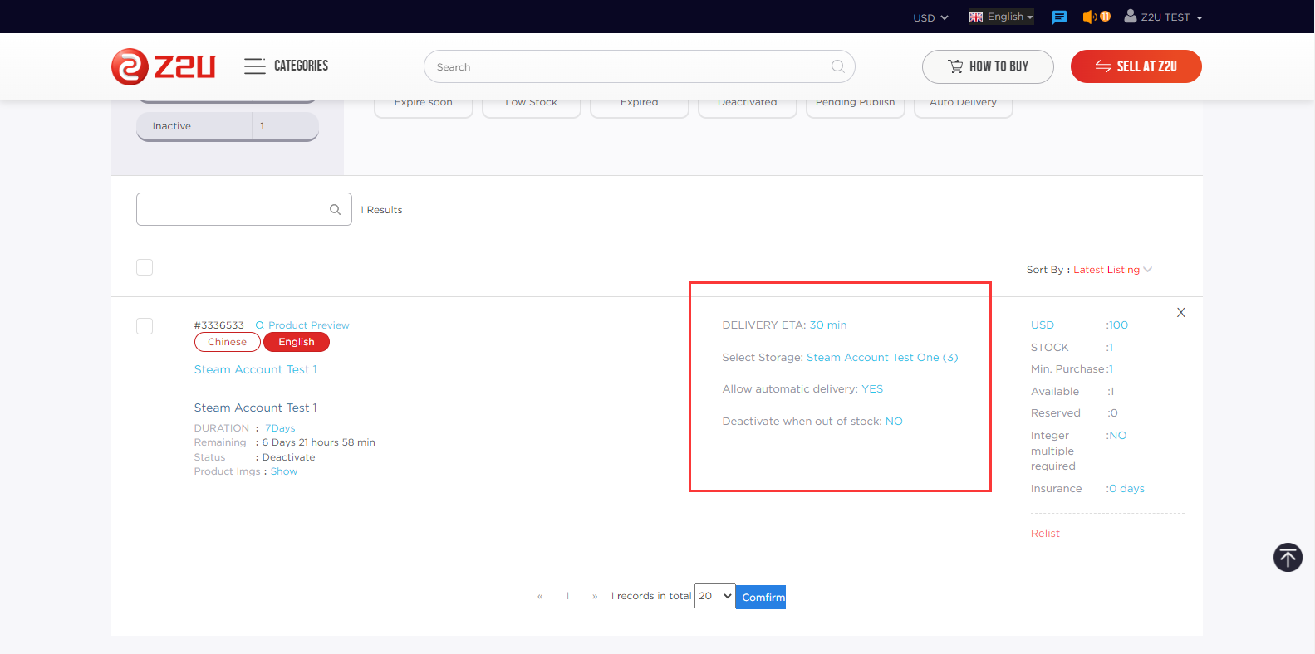Viewport: 1315px width, 654px height.
Task: Select the Chinese language tab
Action: tap(227, 342)
